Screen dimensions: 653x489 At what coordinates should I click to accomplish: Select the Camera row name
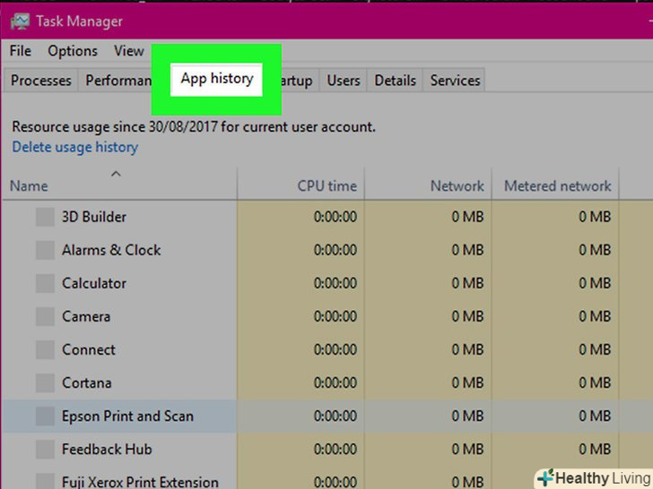86,316
